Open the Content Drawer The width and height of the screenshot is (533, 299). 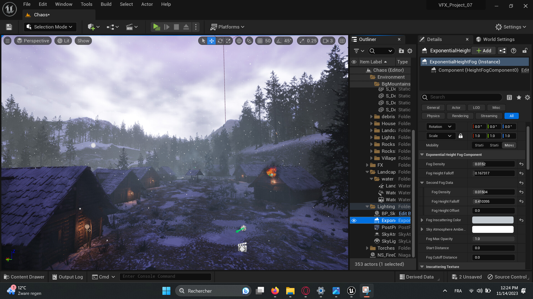(x=24, y=277)
